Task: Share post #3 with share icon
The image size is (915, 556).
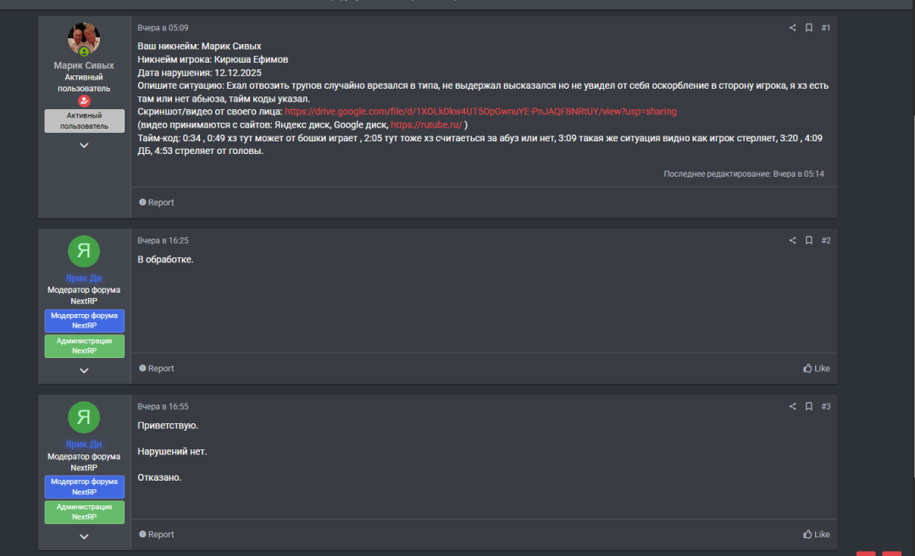Action: tap(793, 406)
